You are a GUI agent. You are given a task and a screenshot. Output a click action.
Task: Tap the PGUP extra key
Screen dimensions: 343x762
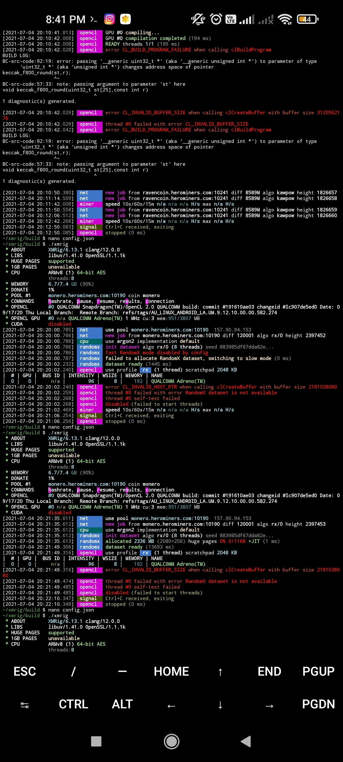tap(318, 672)
